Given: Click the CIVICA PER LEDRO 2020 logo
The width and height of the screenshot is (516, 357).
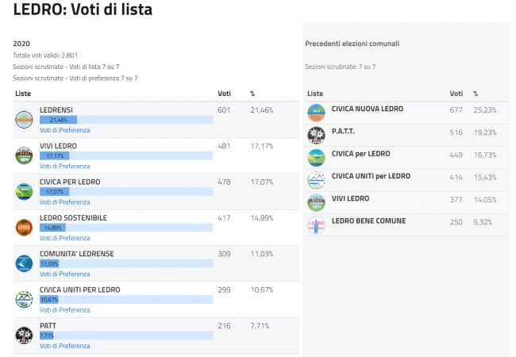Looking at the screenshot, I should coord(23,191).
